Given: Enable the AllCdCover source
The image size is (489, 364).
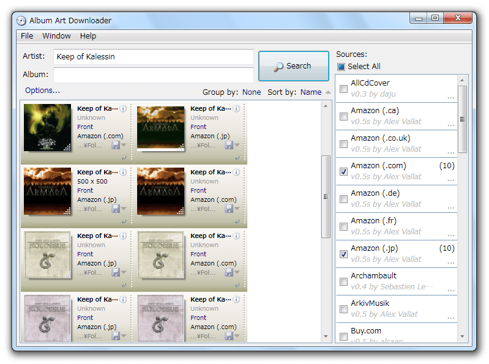Looking at the screenshot, I should 343,89.
